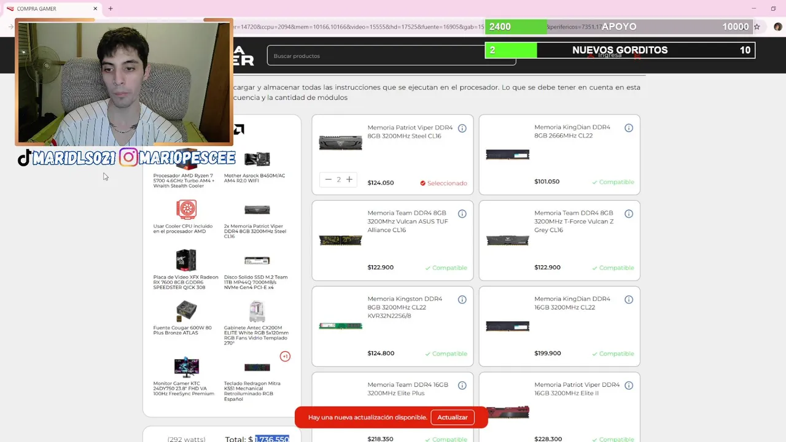Image resolution: width=786 pixels, height=442 pixels.
Task: Click the (292 watts) consumption text
Action: pos(187,440)
